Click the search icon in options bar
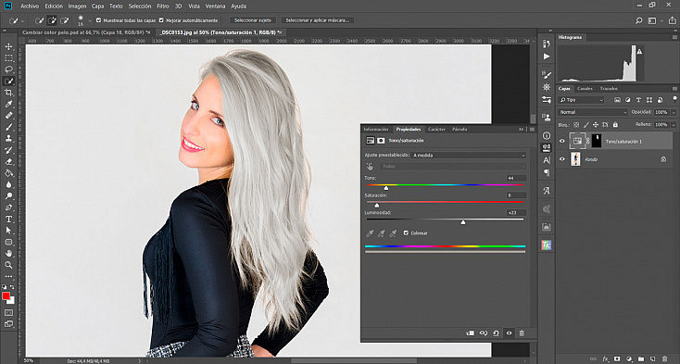680x364 pixels. click(x=639, y=20)
